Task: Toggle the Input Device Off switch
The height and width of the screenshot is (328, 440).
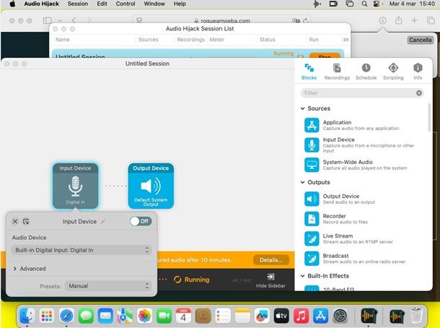Action: point(141,222)
